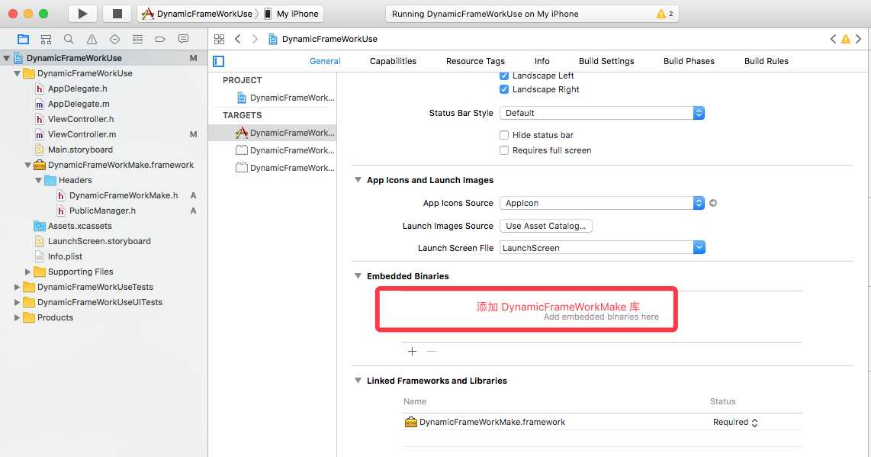This screenshot has height=457, width=871.
Task: Collapse Embedded Binaries section
Action: (358, 275)
